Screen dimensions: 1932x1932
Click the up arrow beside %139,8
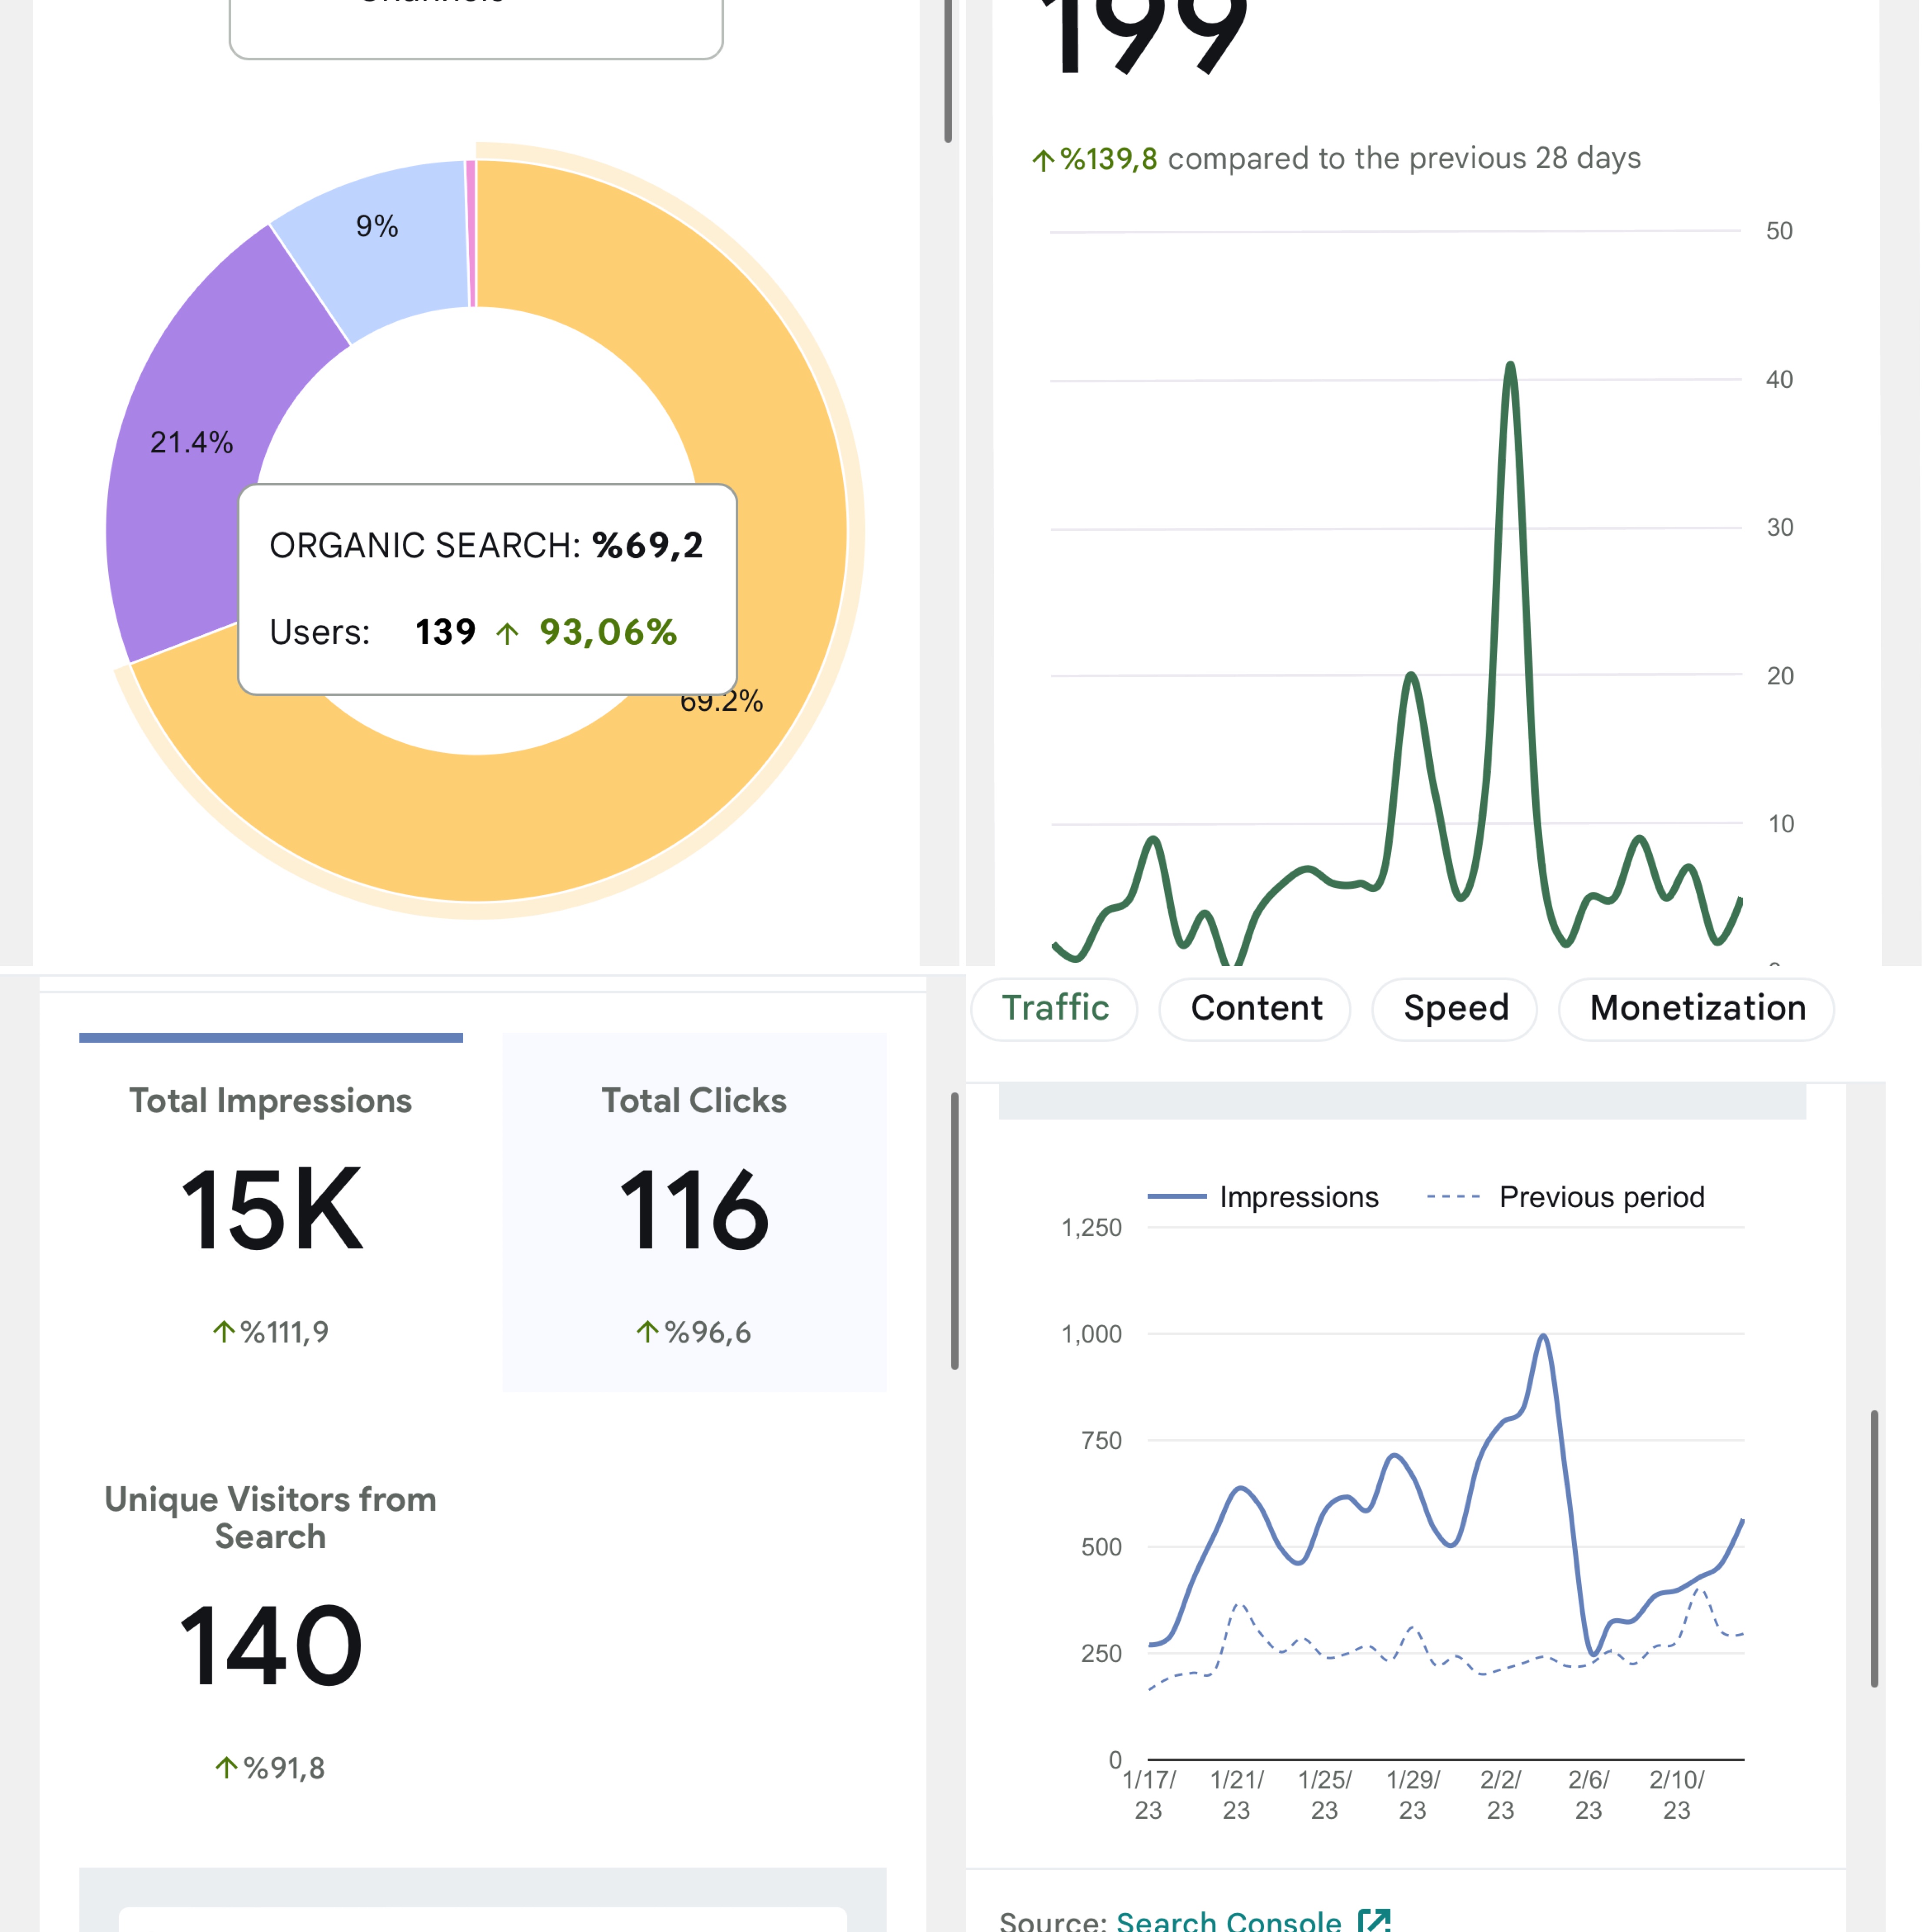1043,160
